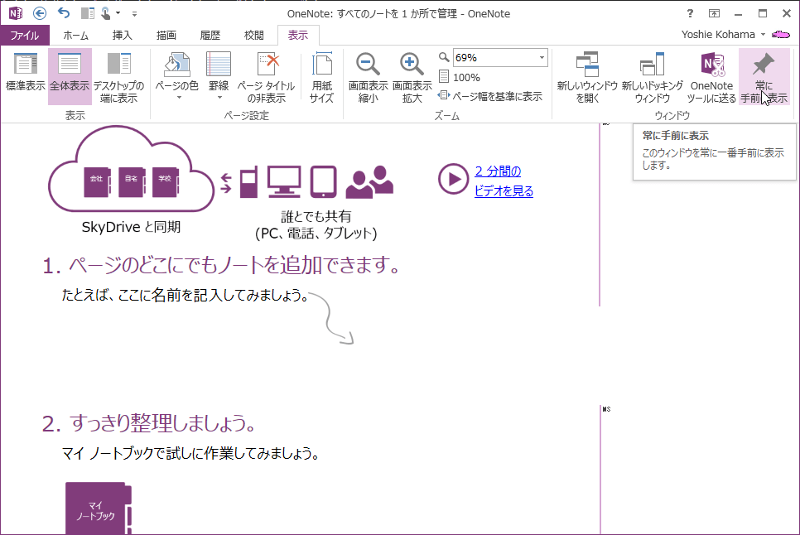Dock window with デスクトップの端に表示
Screen dimensions: 800x535
[x=118, y=78]
